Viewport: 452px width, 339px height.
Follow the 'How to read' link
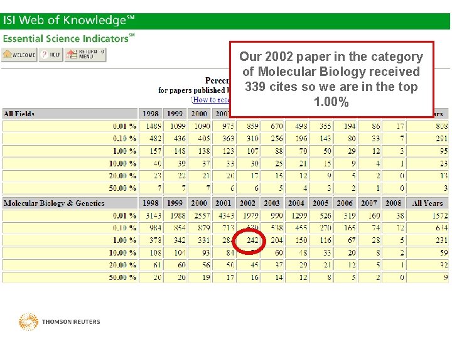click(x=210, y=100)
